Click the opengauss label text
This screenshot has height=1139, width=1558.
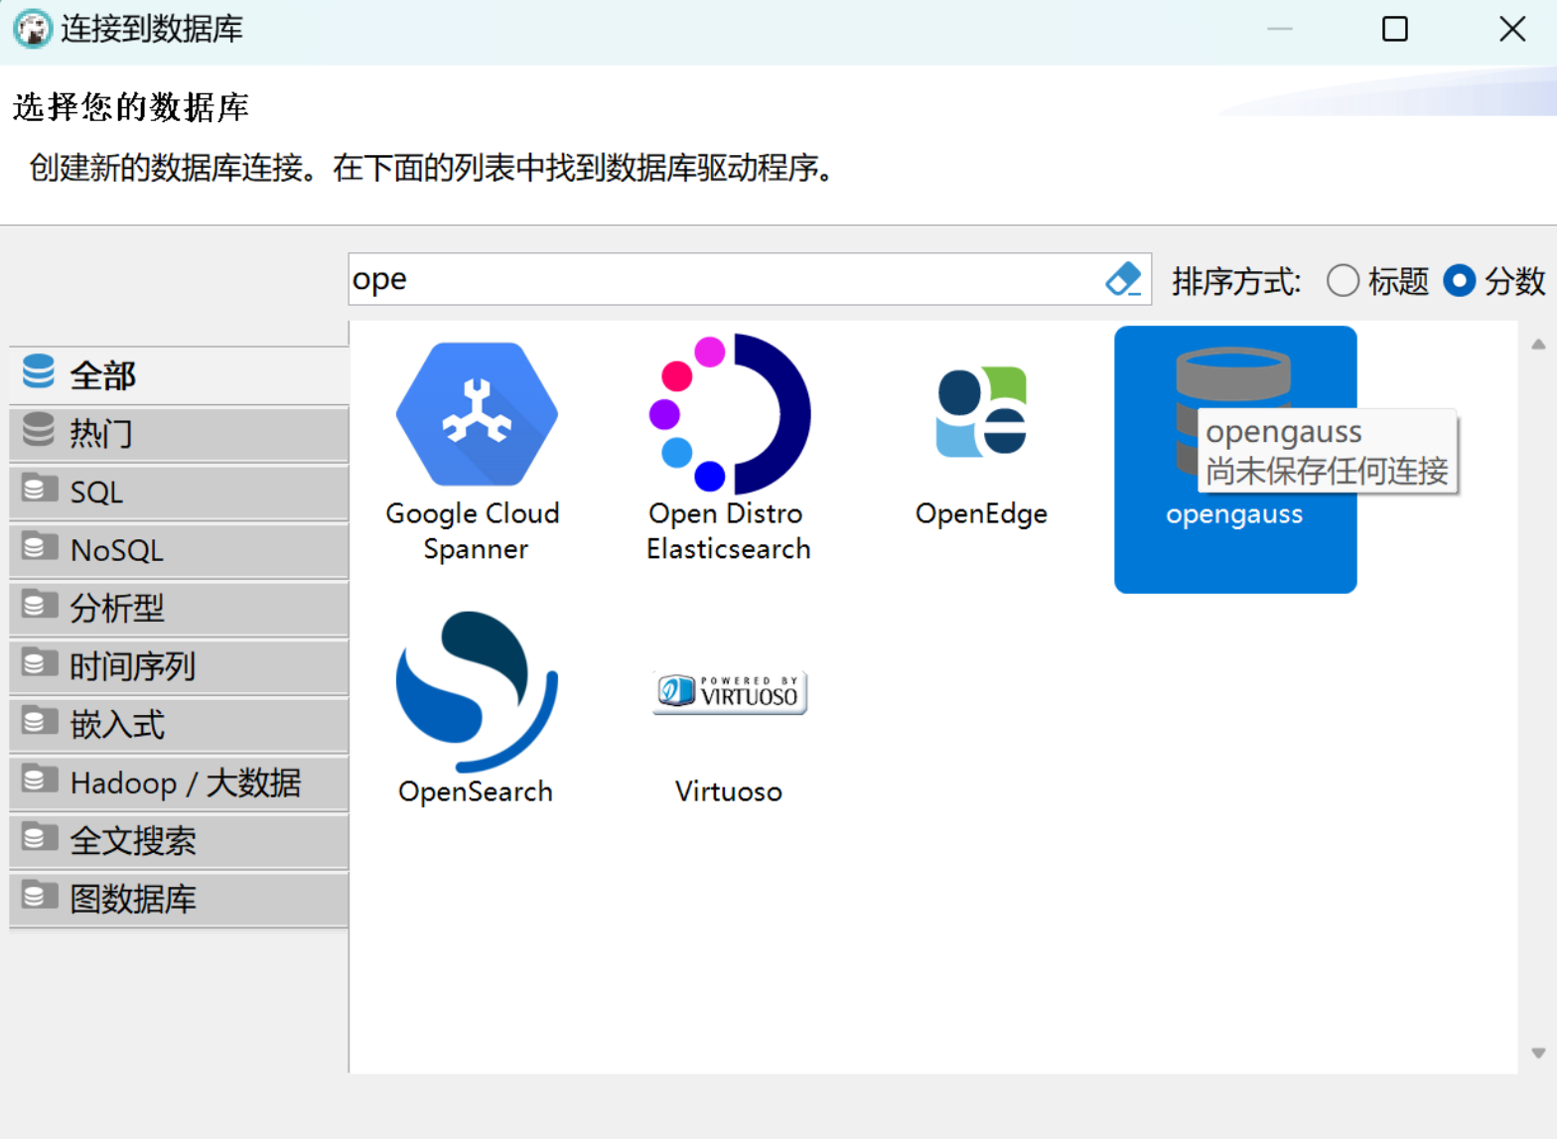tap(1234, 514)
